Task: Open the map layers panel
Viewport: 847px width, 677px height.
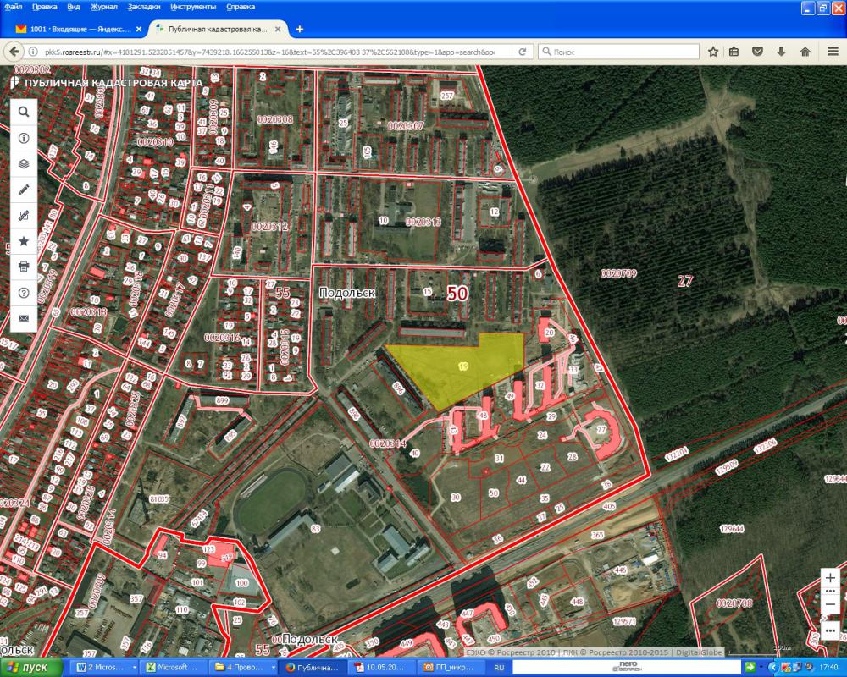Action: 24,163
